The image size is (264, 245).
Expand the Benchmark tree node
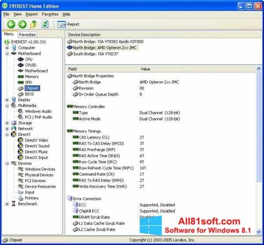click(x=7, y=204)
